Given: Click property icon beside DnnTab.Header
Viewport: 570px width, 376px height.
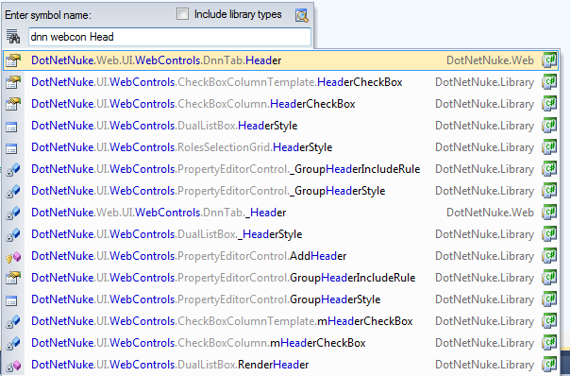Looking at the screenshot, I should [x=13, y=60].
